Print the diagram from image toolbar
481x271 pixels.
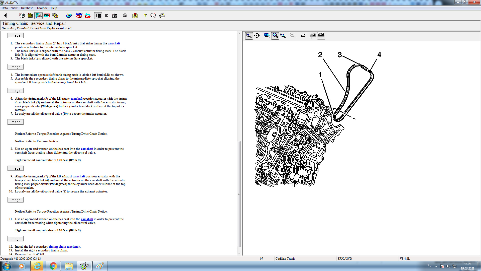tap(303, 35)
